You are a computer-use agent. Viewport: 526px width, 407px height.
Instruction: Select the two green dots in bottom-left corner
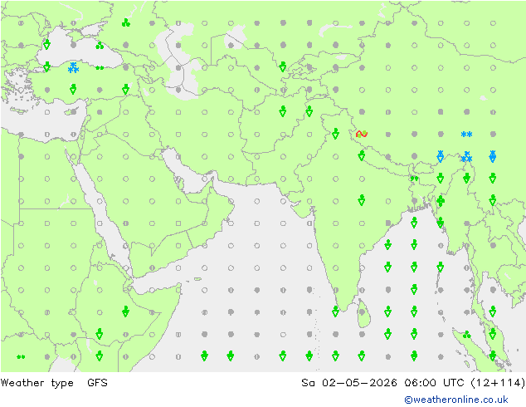pos(21,356)
